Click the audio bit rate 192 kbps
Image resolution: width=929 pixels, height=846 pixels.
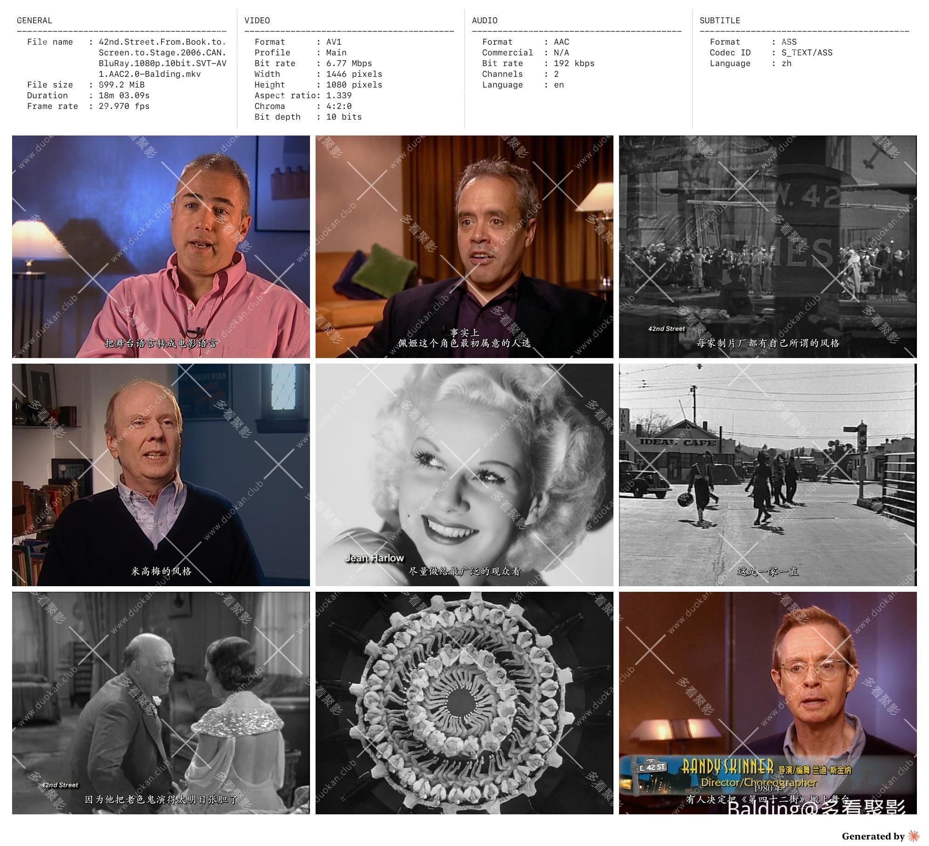click(x=574, y=63)
